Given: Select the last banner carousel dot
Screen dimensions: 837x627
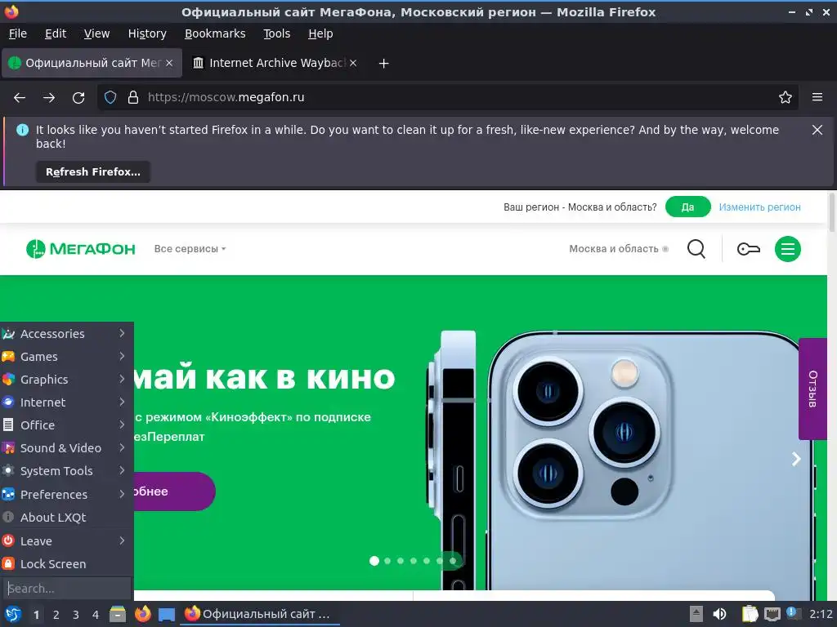Looking at the screenshot, I should (453, 561).
